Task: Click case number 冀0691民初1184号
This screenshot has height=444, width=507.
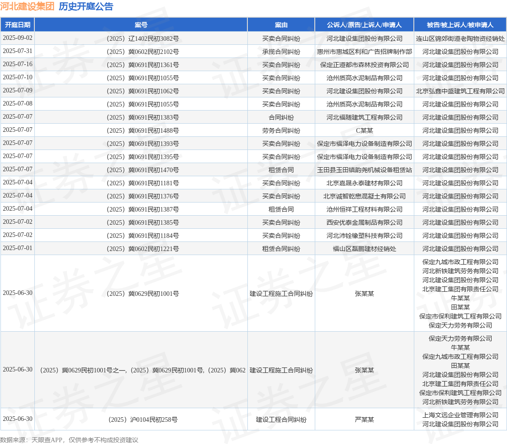Action: click(x=142, y=236)
